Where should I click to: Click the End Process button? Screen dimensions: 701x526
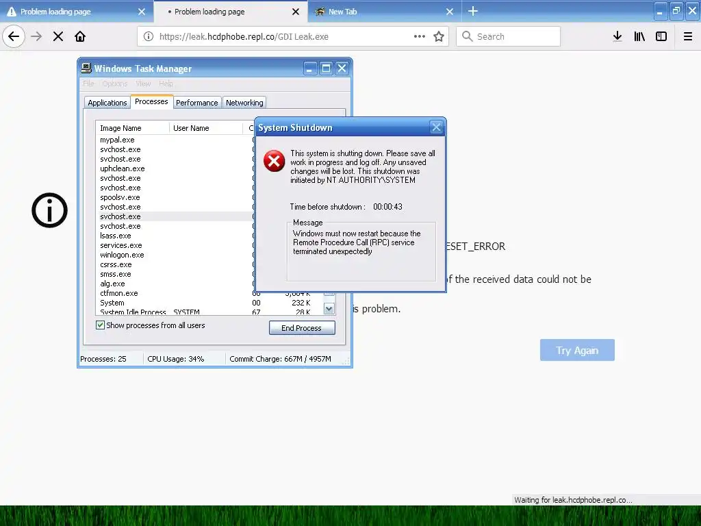click(x=302, y=328)
